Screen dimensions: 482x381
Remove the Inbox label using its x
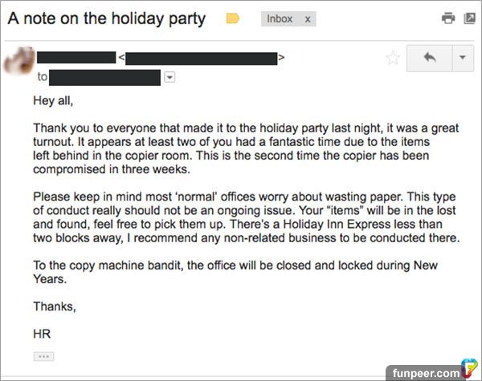pyautogui.click(x=306, y=18)
